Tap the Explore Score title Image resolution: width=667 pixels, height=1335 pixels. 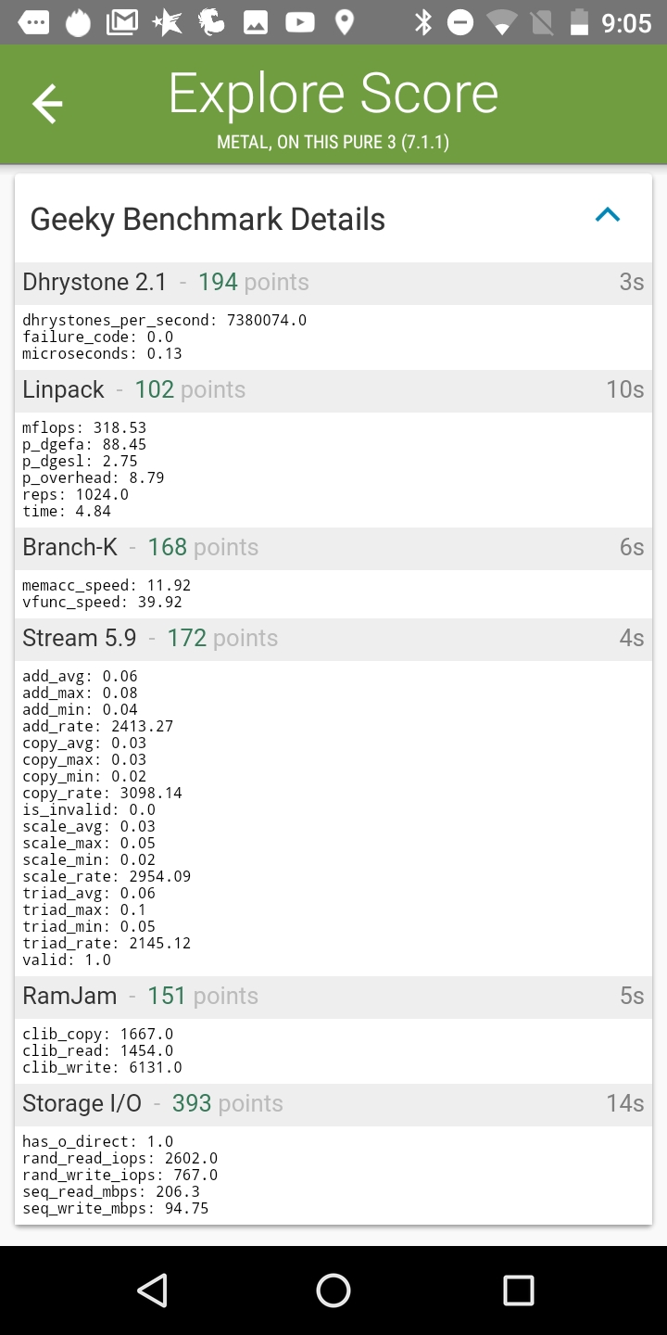pos(333,95)
